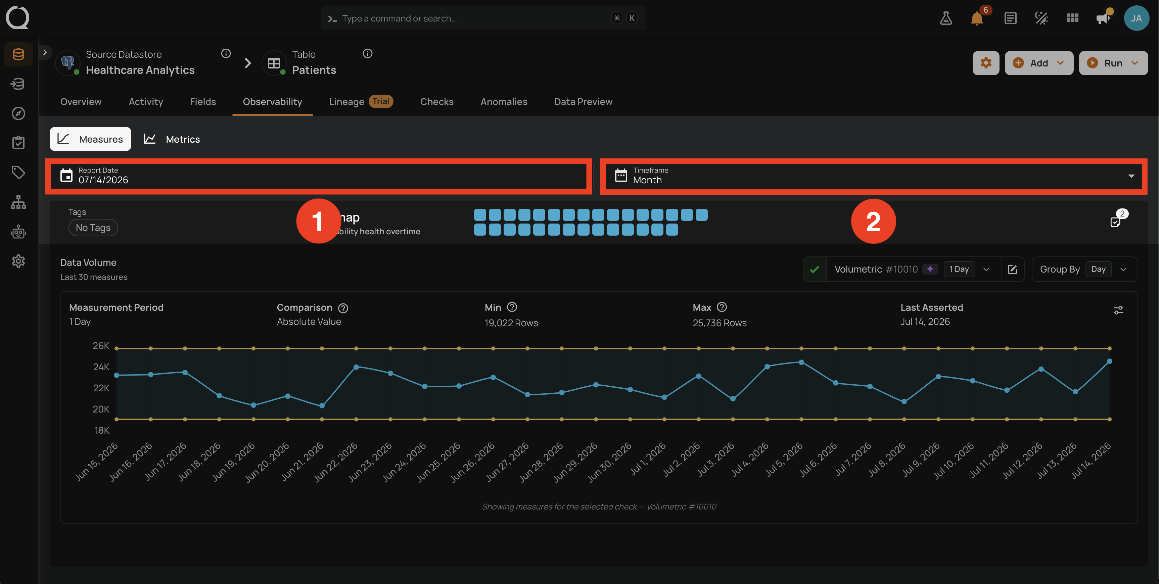Screen dimensions: 1159x584
Task: Click the Report Date calendar icon
Action: (66, 176)
